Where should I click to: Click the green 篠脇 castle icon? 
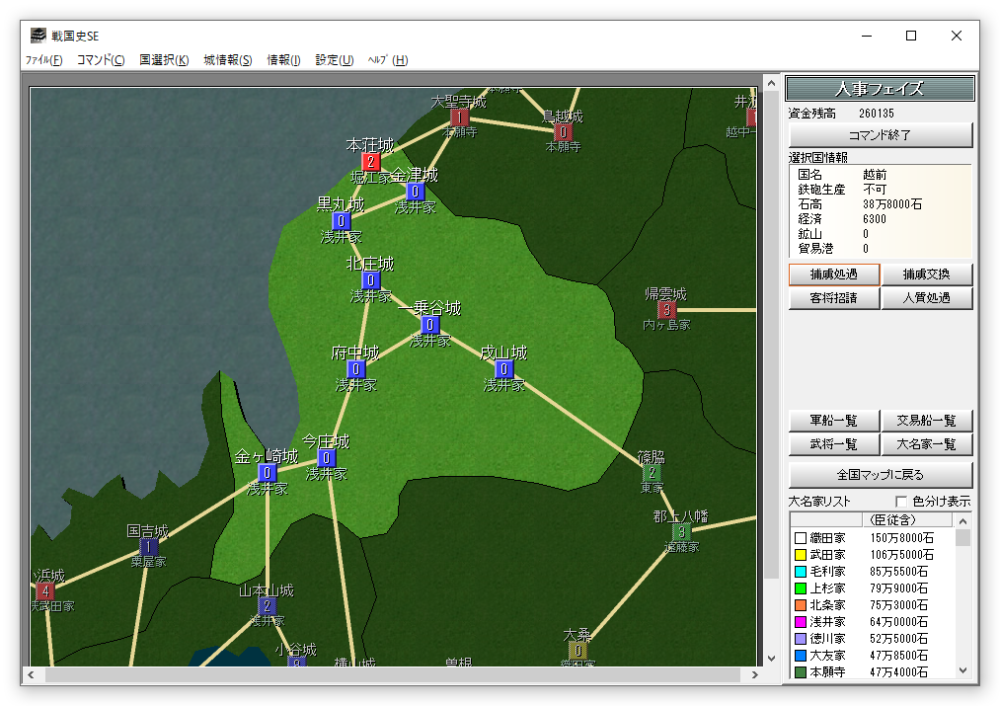[x=651, y=473]
